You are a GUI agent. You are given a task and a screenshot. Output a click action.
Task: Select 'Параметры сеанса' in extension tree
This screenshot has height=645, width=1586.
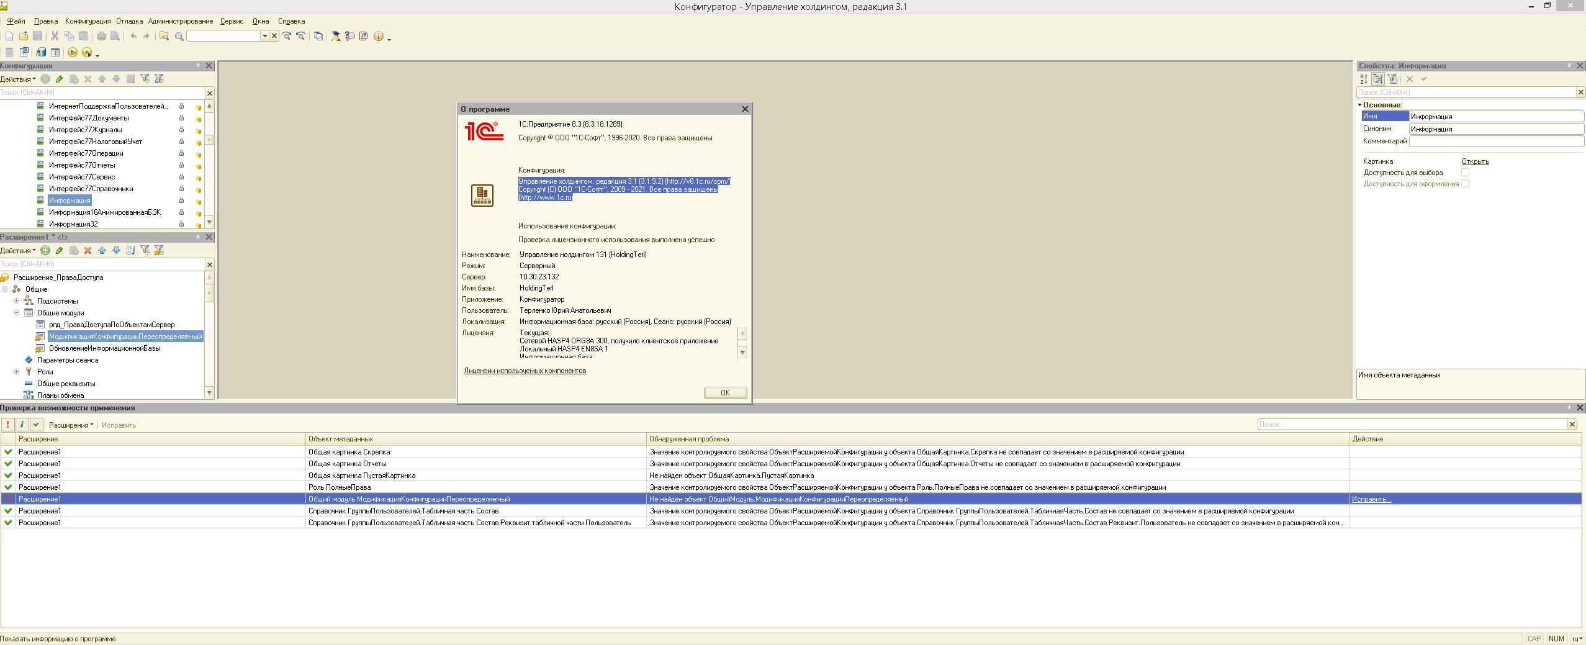point(67,360)
